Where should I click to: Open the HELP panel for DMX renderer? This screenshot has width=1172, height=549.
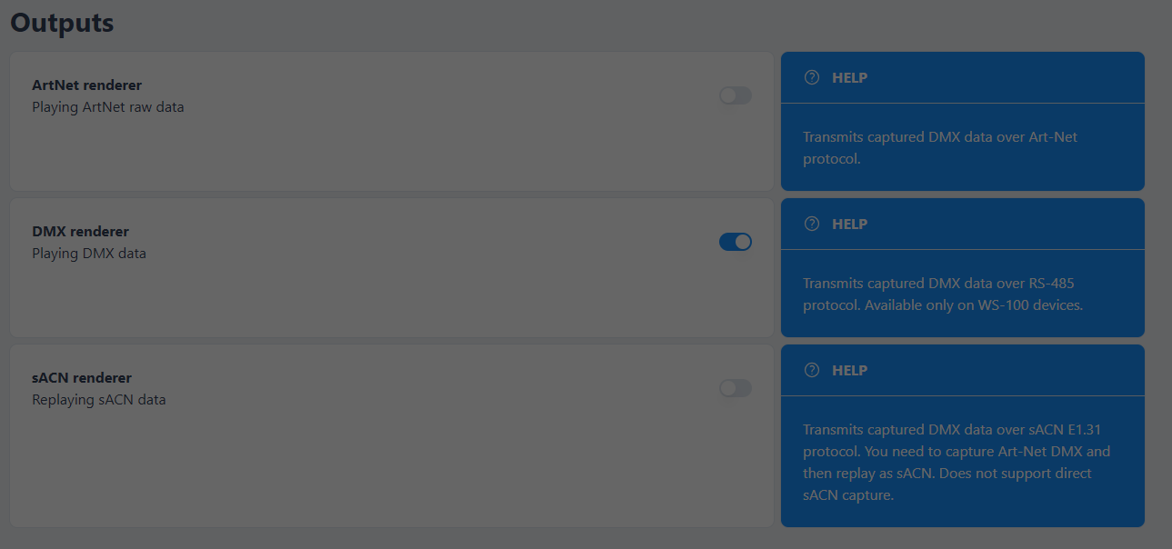(x=963, y=224)
